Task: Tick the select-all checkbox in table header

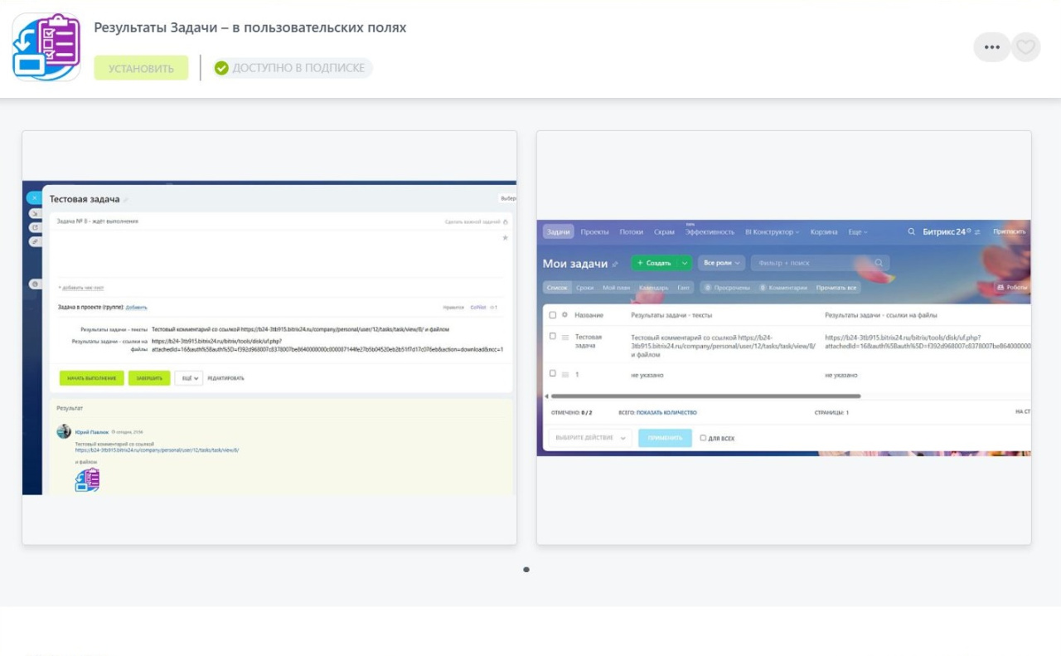Action: pyautogui.click(x=553, y=315)
